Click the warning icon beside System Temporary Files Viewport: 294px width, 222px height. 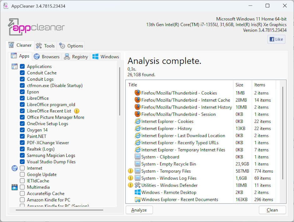(131, 171)
